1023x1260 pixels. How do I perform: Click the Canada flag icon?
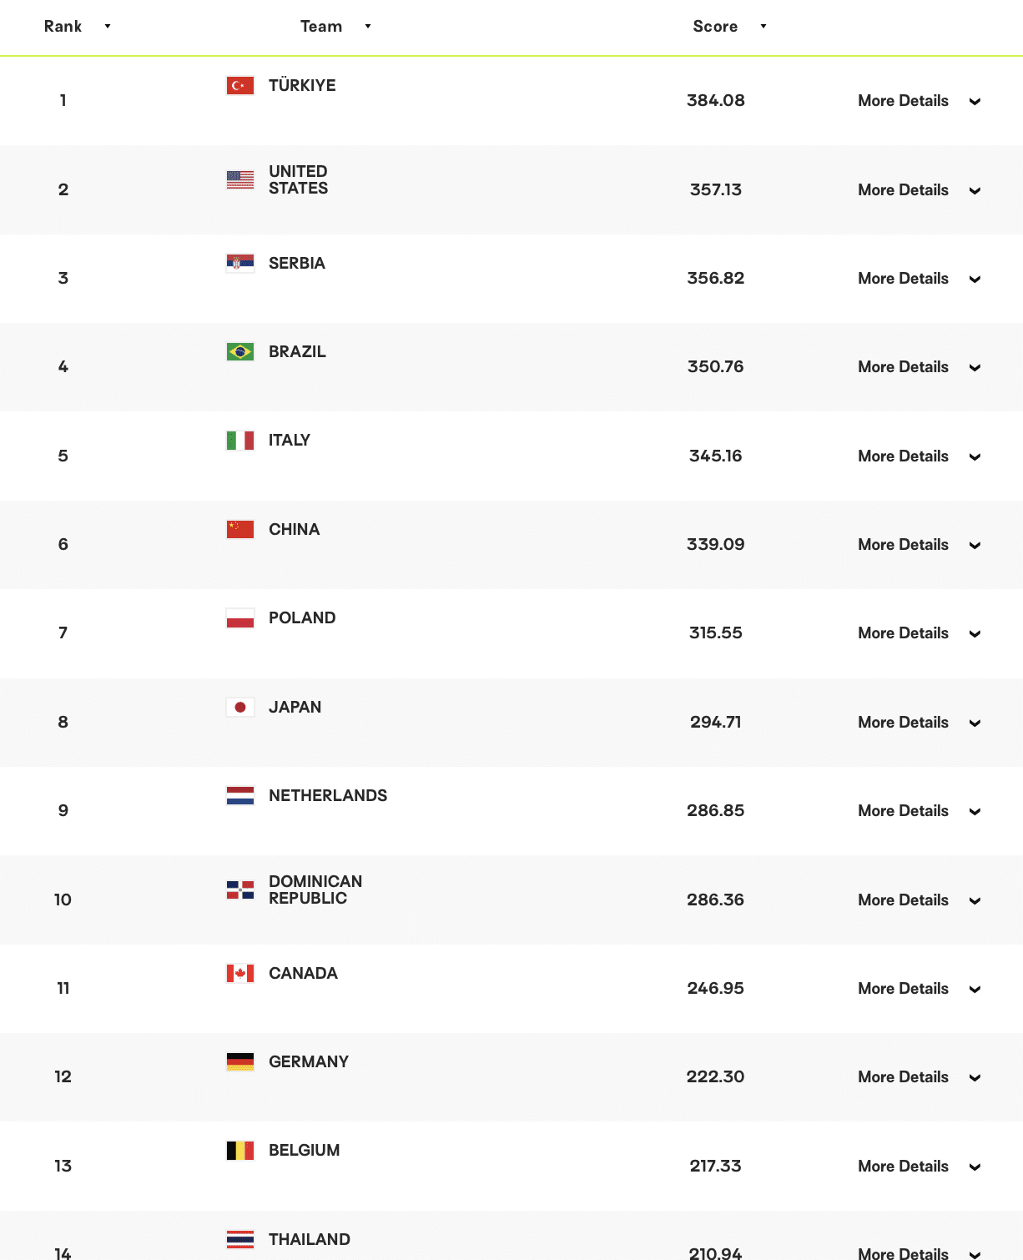point(240,974)
